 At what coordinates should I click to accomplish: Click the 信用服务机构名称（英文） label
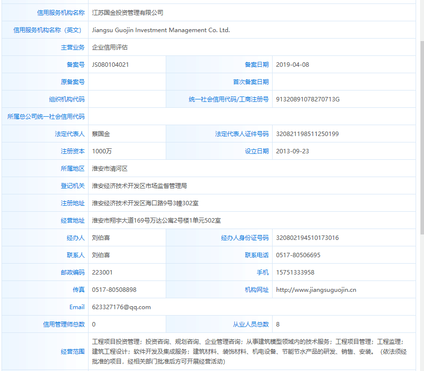coord(47,30)
